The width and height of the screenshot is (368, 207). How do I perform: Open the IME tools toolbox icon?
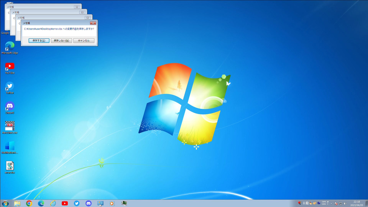(315, 203)
